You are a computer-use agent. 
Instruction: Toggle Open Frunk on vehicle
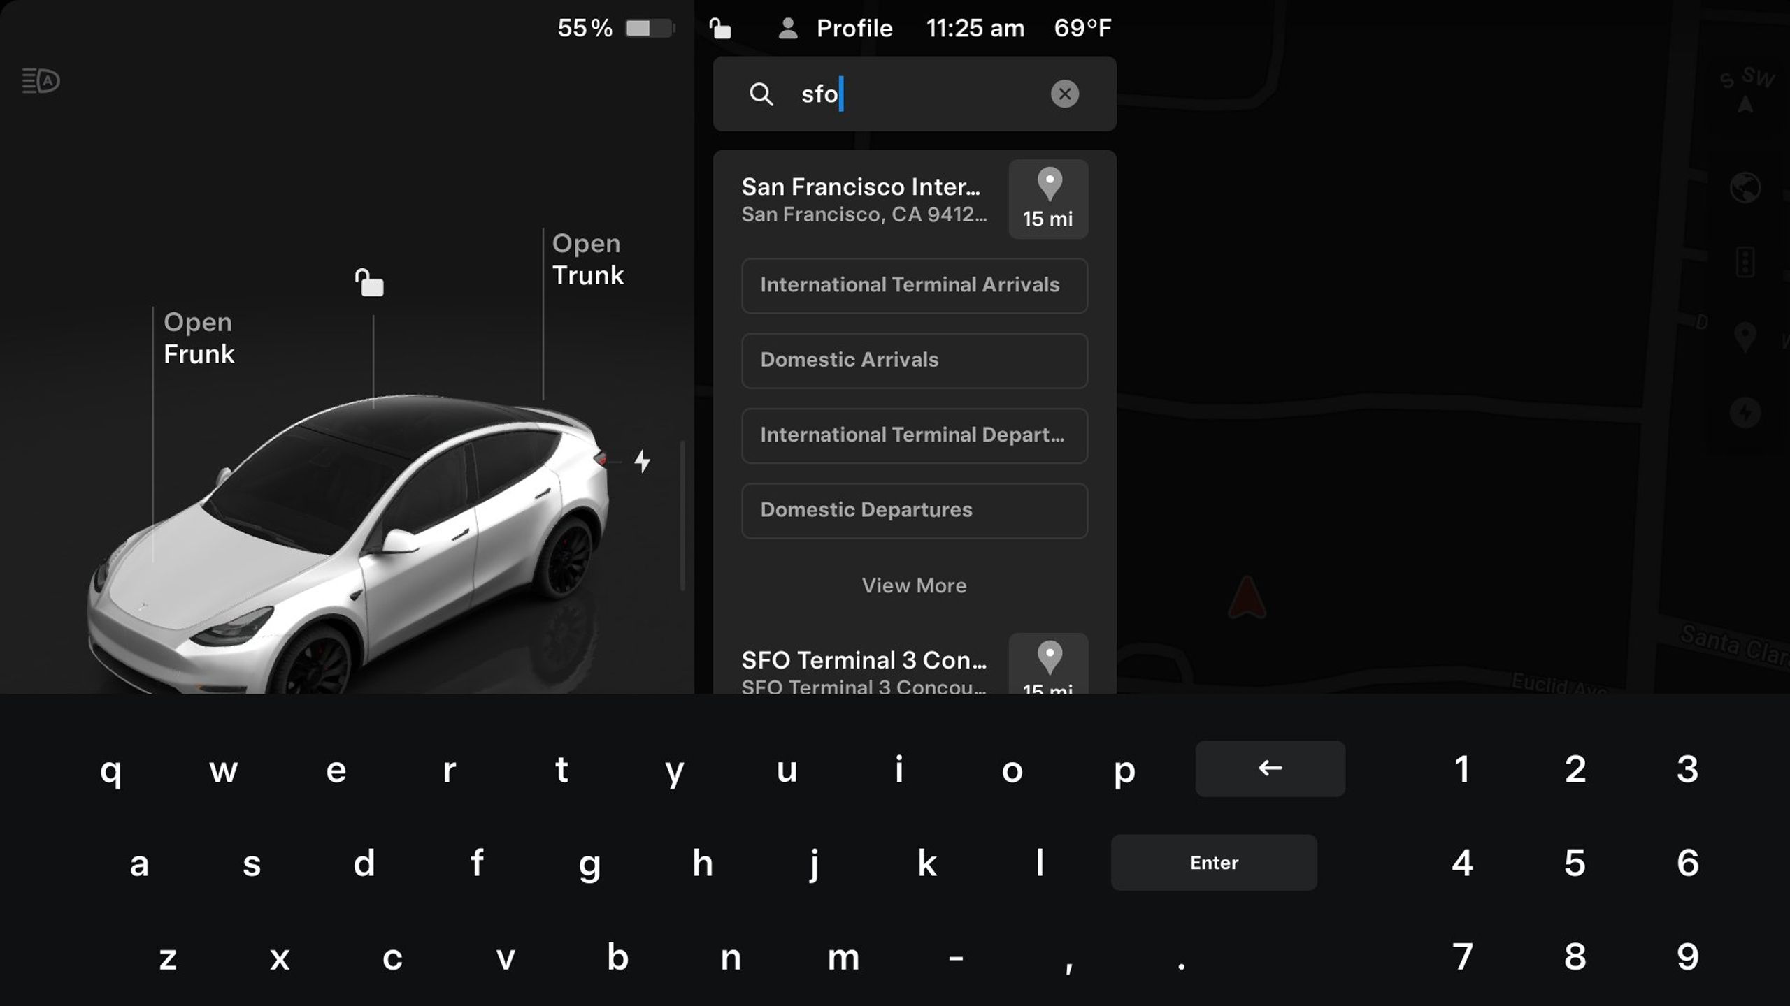click(196, 338)
